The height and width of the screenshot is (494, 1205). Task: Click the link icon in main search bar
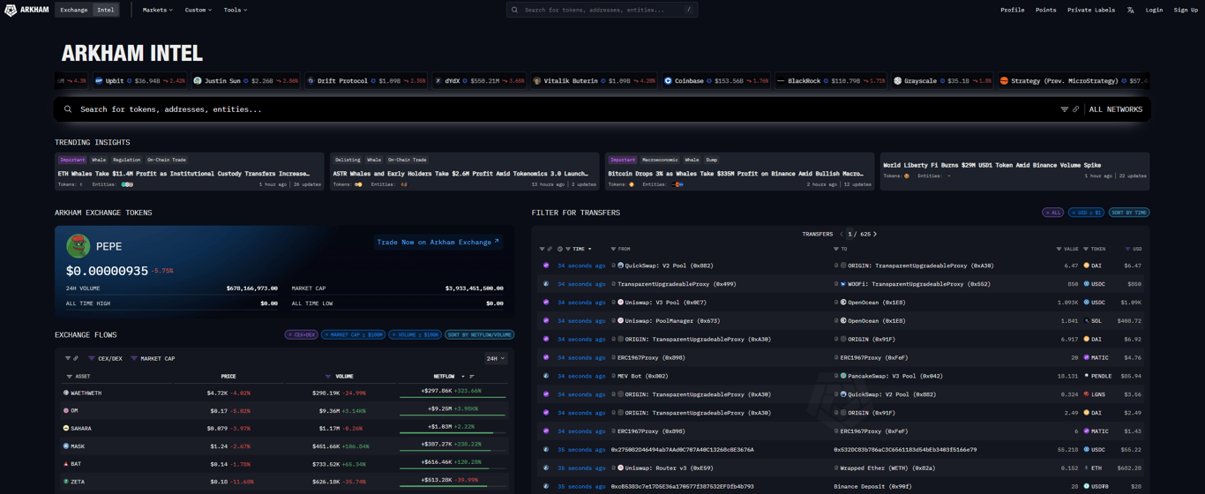pyautogui.click(x=1075, y=109)
